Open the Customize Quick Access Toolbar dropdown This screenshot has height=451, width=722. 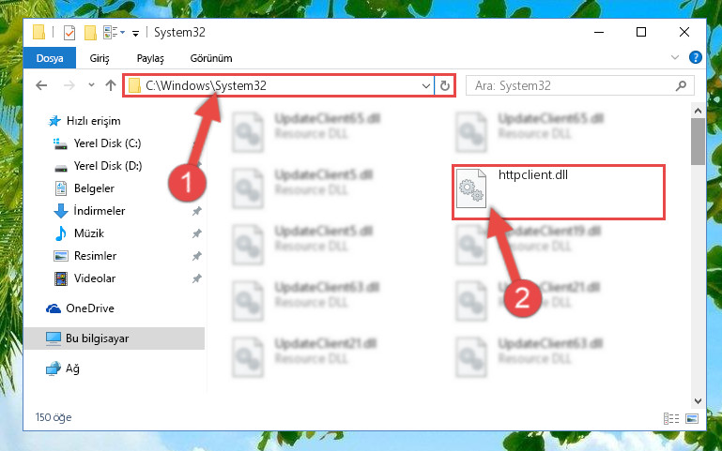pos(135,33)
